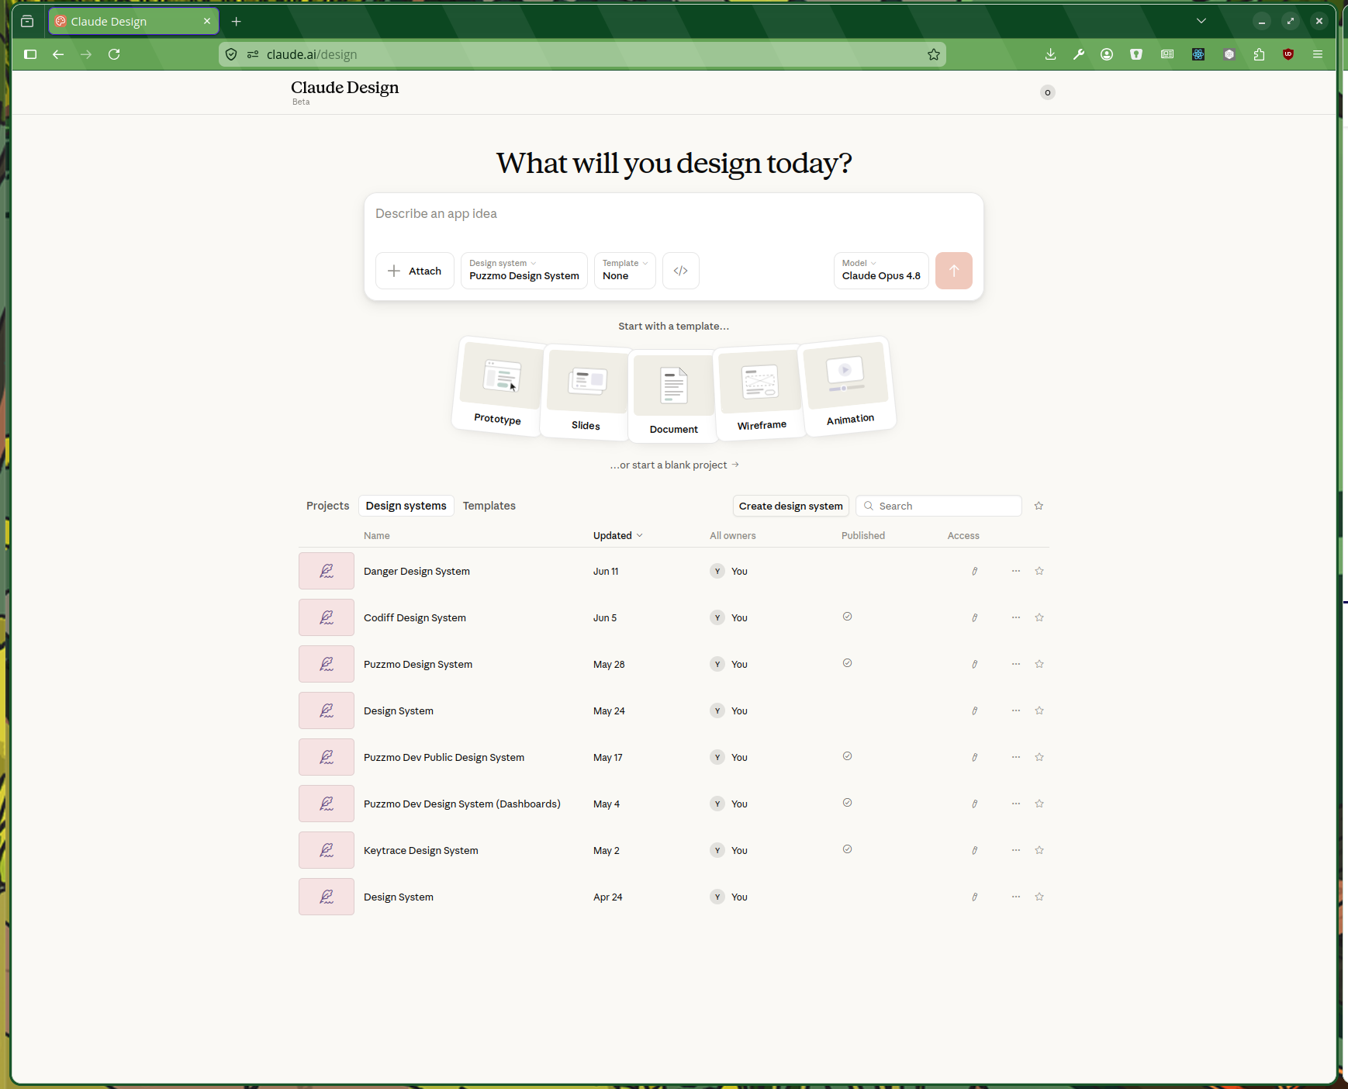The height and width of the screenshot is (1089, 1348).
Task: Star the Puzzmo Design System row
Action: pyautogui.click(x=1039, y=664)
